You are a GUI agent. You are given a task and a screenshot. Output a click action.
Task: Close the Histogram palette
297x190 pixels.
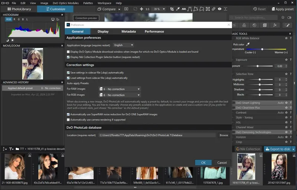click(62, 15)
